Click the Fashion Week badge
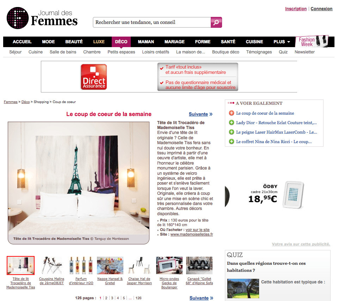The width and height of the screenshot is (338, 301). (x=312, y=41)
